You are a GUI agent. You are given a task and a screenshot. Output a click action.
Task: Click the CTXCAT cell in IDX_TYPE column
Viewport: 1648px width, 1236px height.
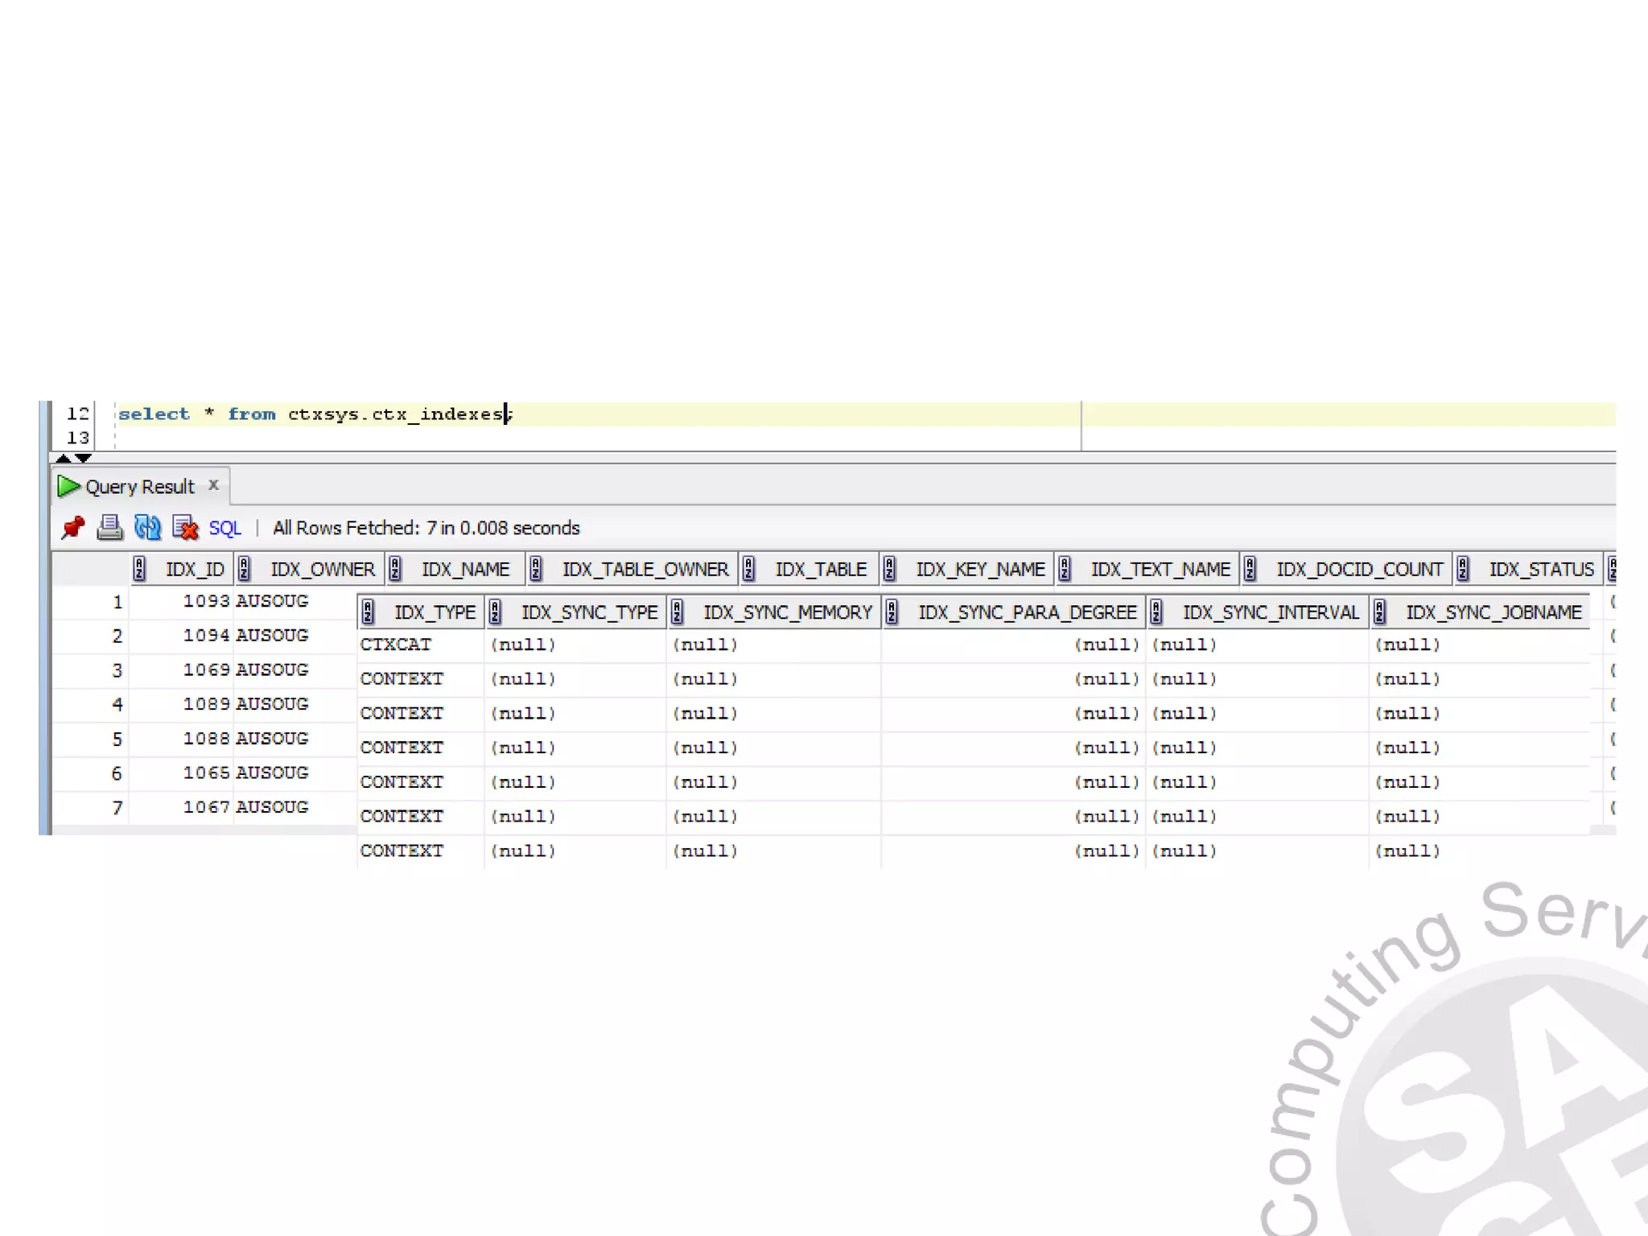pyautogui.click(x=395, y=645)
